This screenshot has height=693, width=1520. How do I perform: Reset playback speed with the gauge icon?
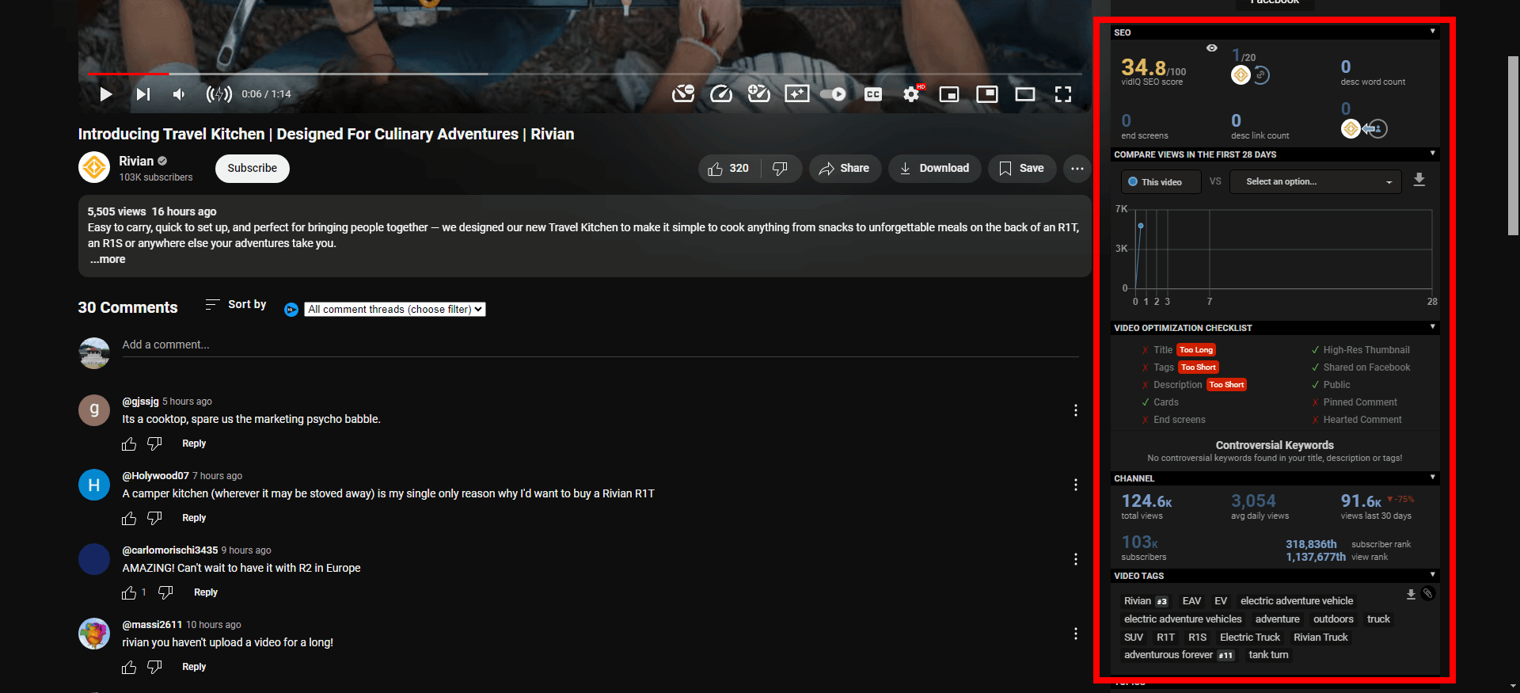point(721,94)
